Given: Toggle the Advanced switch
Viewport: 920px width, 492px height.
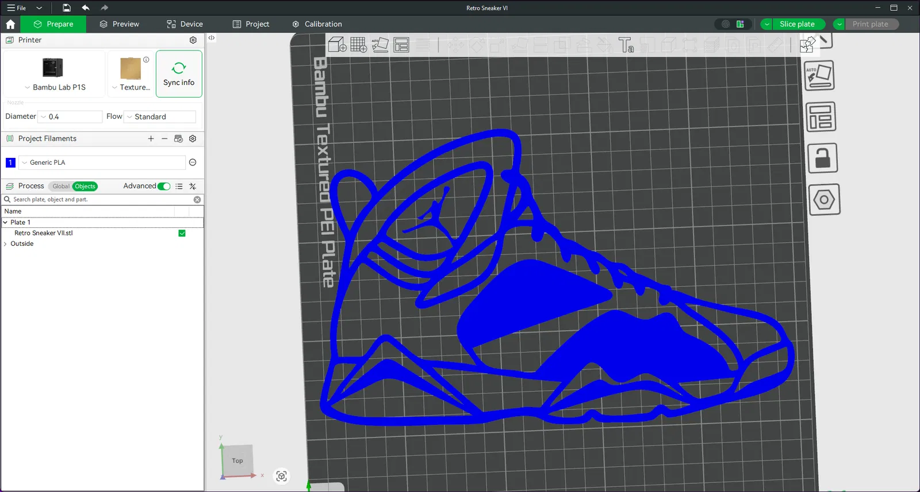Looking at the screenshot, I should [x=164, y=186].
